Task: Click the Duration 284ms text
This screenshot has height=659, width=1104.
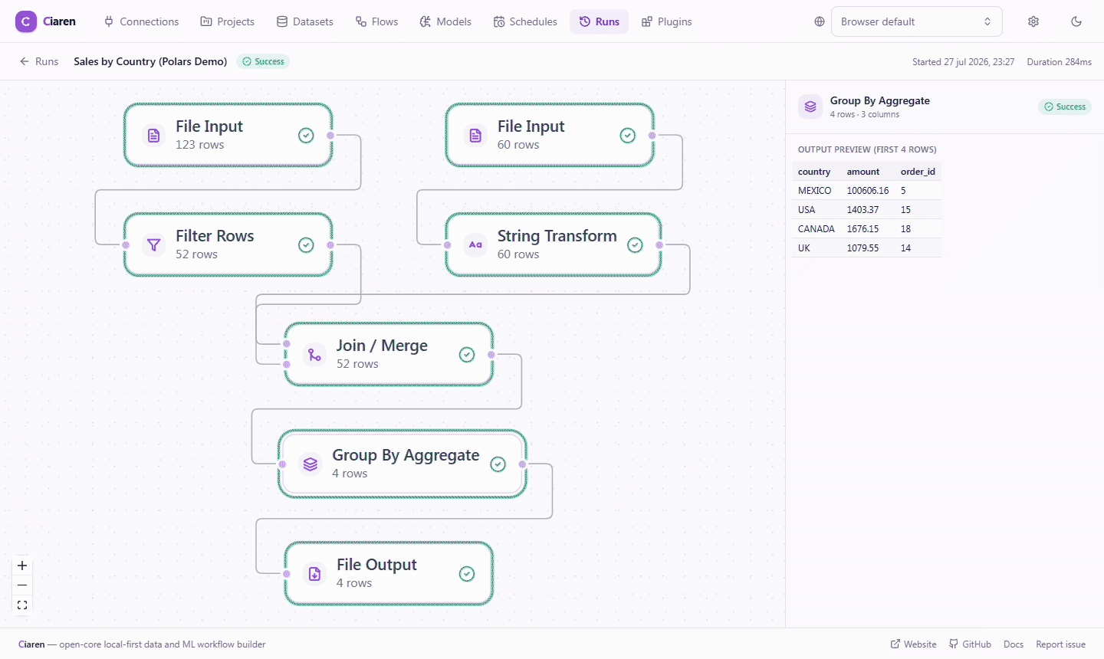Action: 1060,62
